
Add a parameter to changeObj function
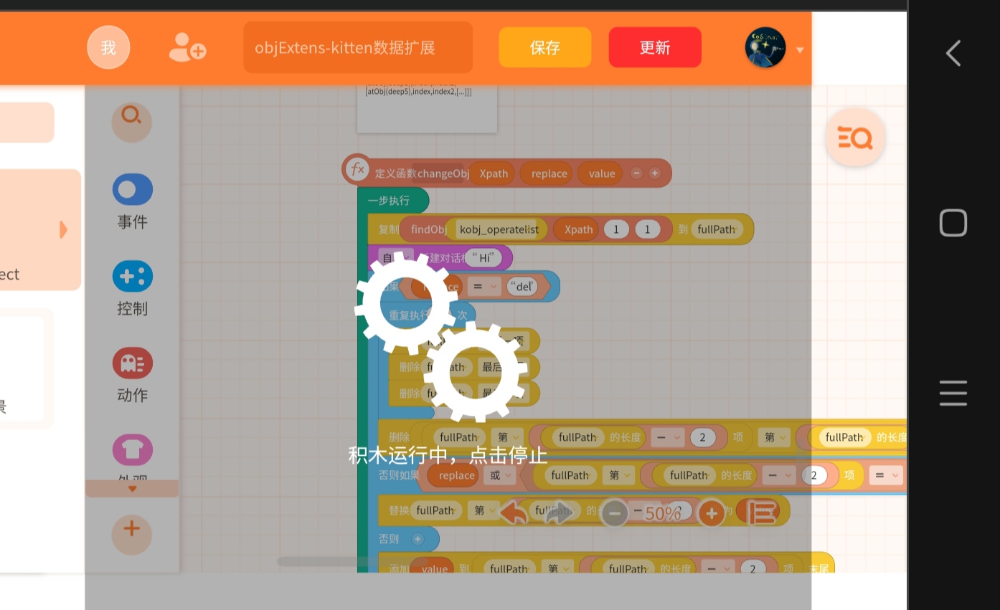click(x=654, y=173)
